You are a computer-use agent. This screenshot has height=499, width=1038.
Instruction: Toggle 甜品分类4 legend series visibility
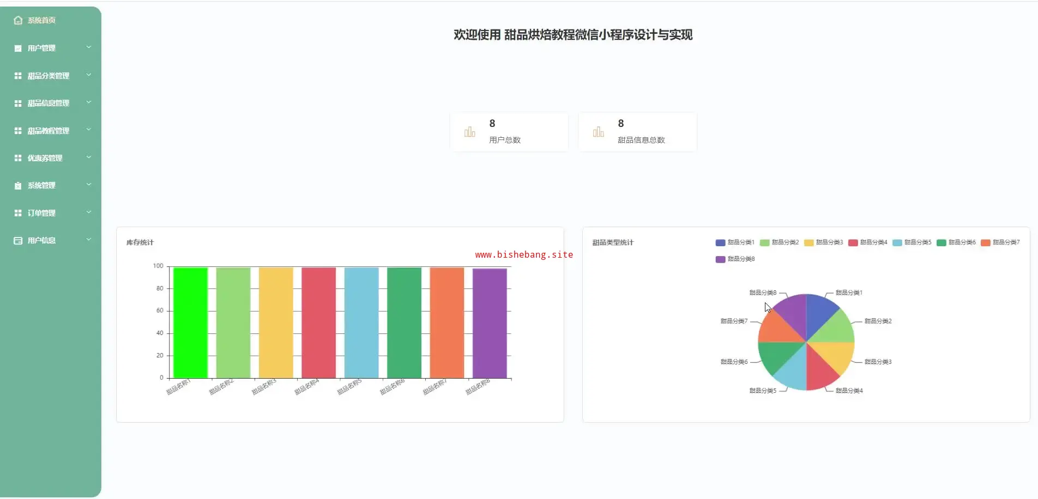pos(867,242)
